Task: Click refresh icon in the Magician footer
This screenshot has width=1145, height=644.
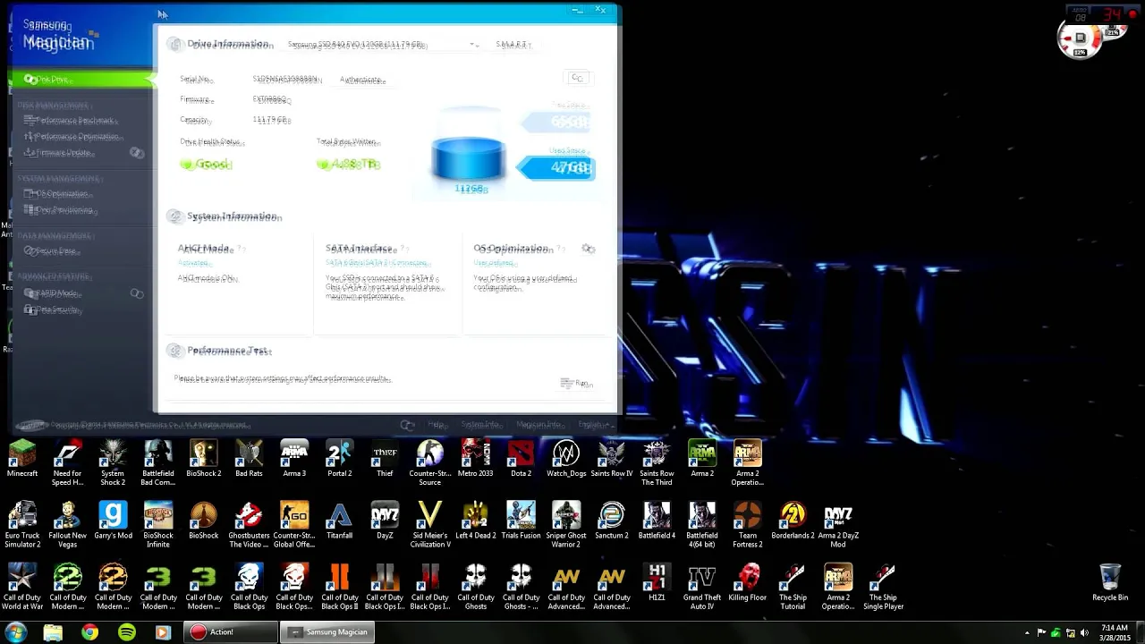Action: tap(408, 425)
